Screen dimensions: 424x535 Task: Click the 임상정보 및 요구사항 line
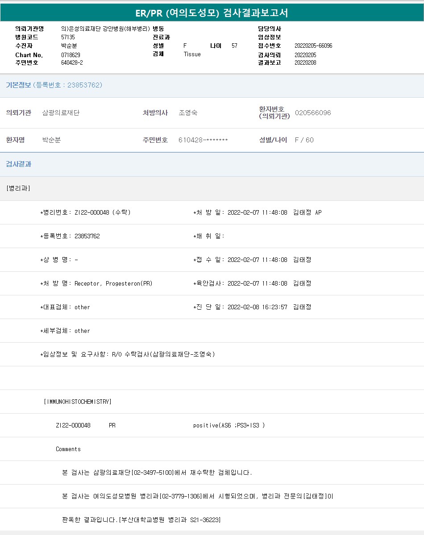(x=128, y=354)
